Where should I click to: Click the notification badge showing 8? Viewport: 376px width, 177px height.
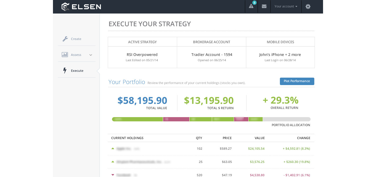click(x=254, y=3)
